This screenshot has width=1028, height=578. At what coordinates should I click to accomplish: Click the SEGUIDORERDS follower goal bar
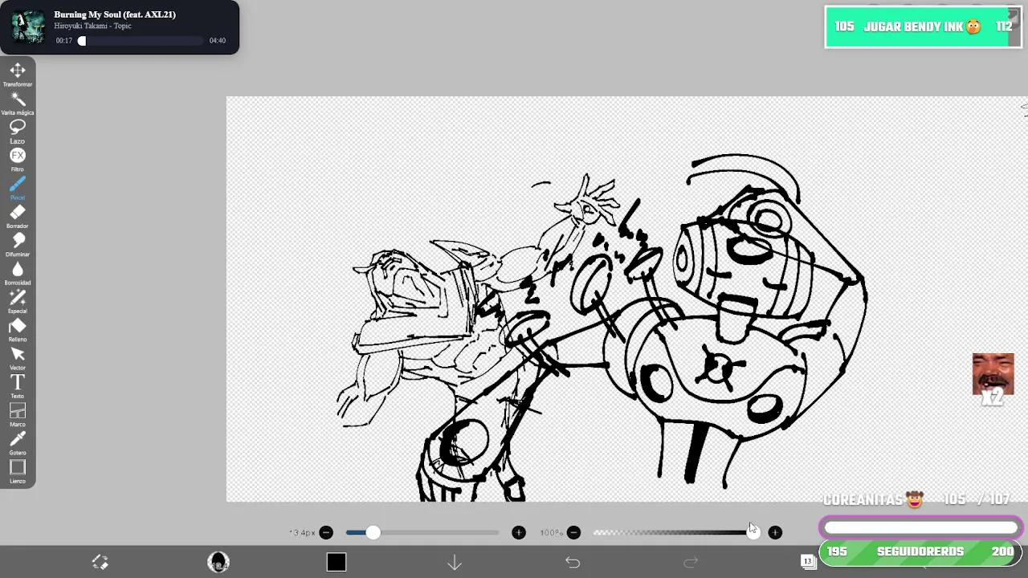pyautogui.click(x=920, y=552)
